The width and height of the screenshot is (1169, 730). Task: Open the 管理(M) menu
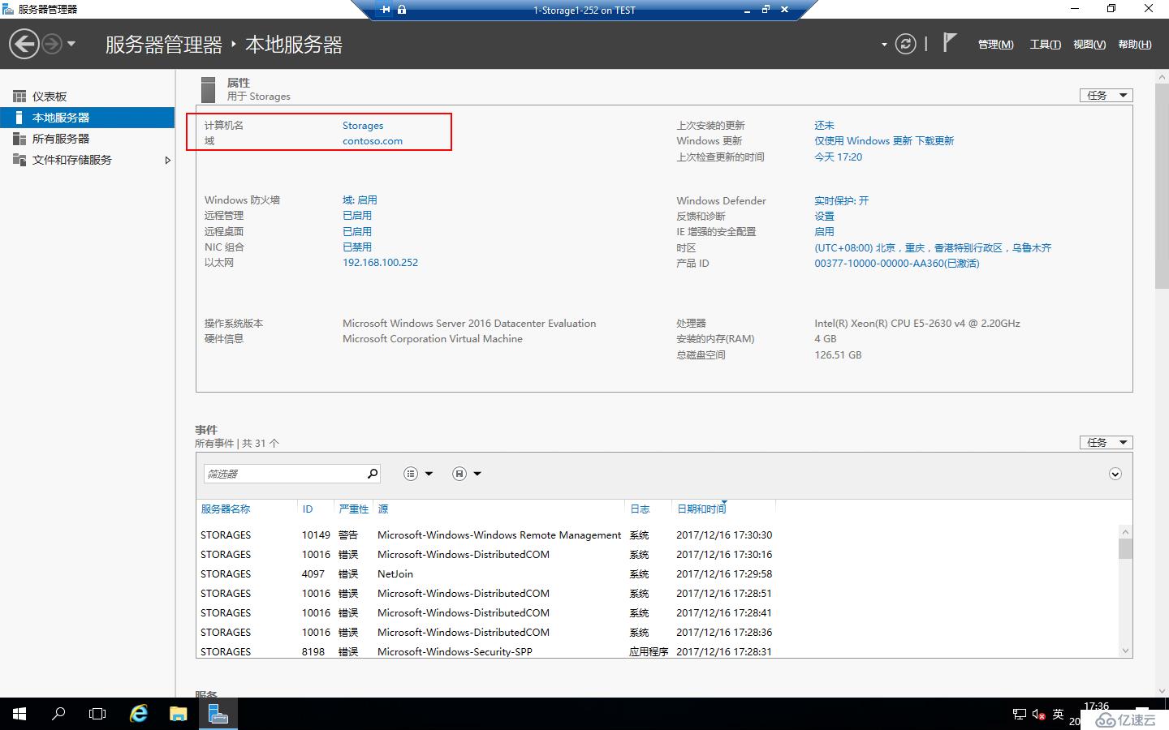point(995,45)
